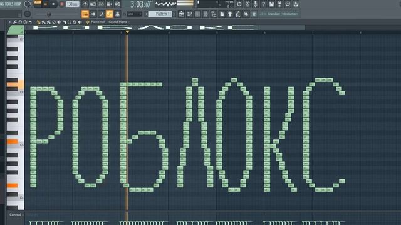Open the piano roll magnet snap menu

click(20, 22)
